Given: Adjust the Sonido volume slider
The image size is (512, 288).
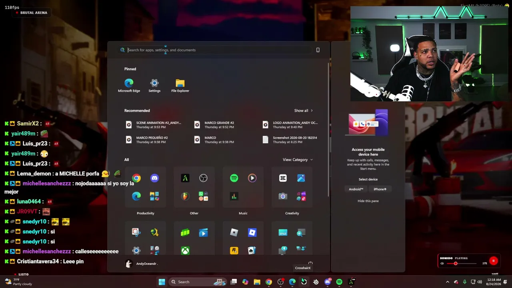Looking at the screenshot, I should pos(462,264).
